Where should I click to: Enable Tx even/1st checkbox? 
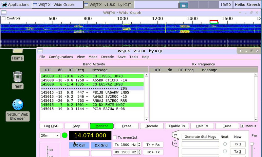tap(115, 137)
